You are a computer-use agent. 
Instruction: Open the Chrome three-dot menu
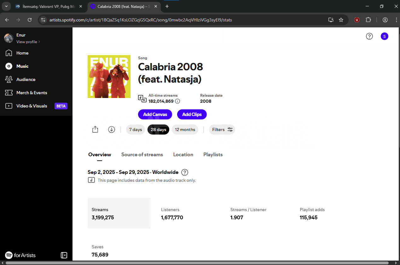click(397, 20)
